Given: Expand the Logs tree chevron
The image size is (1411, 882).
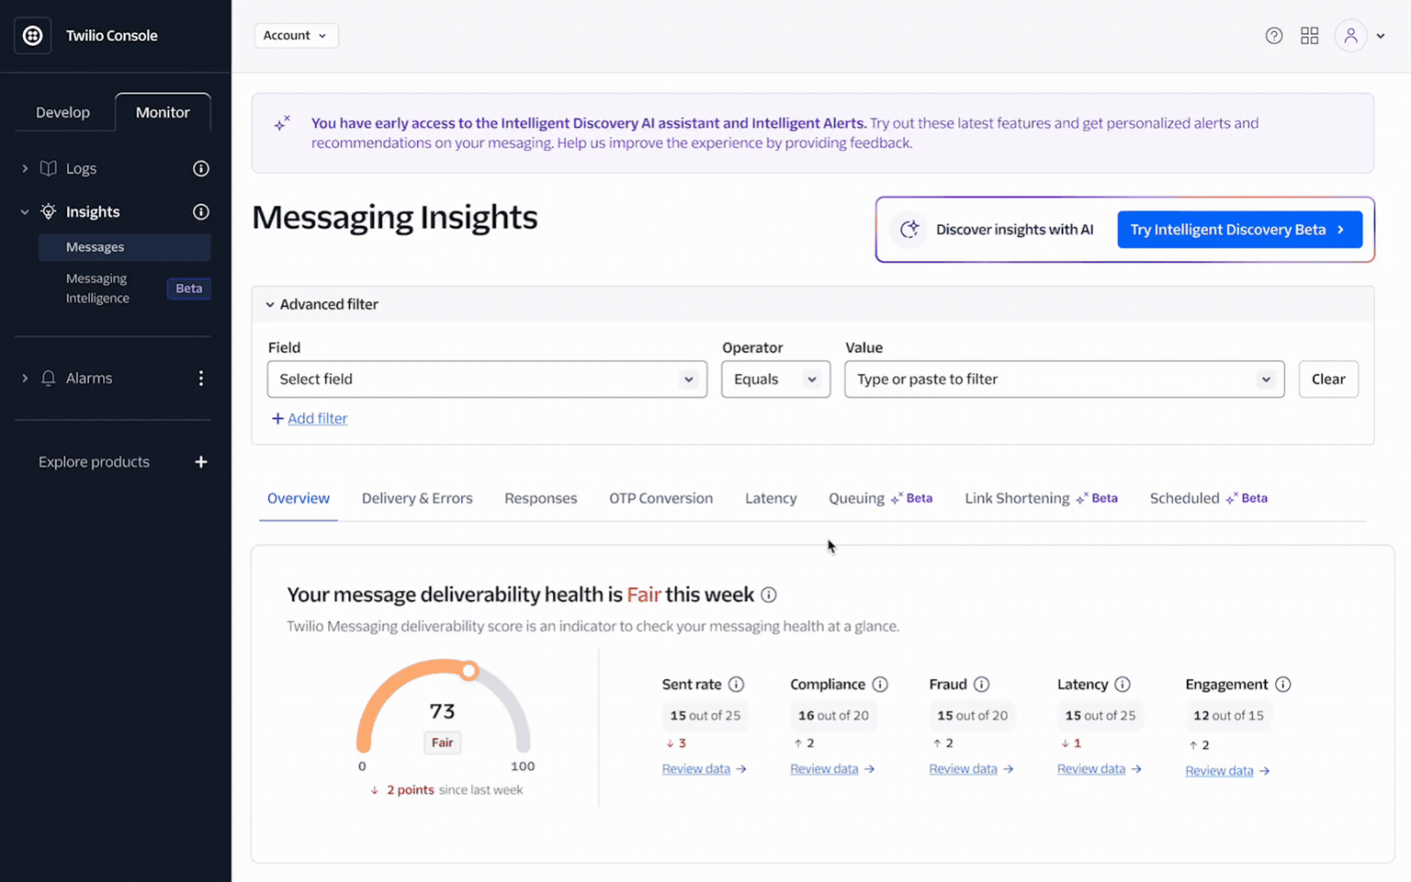Looking at the screenshot, I should (25, 168).
